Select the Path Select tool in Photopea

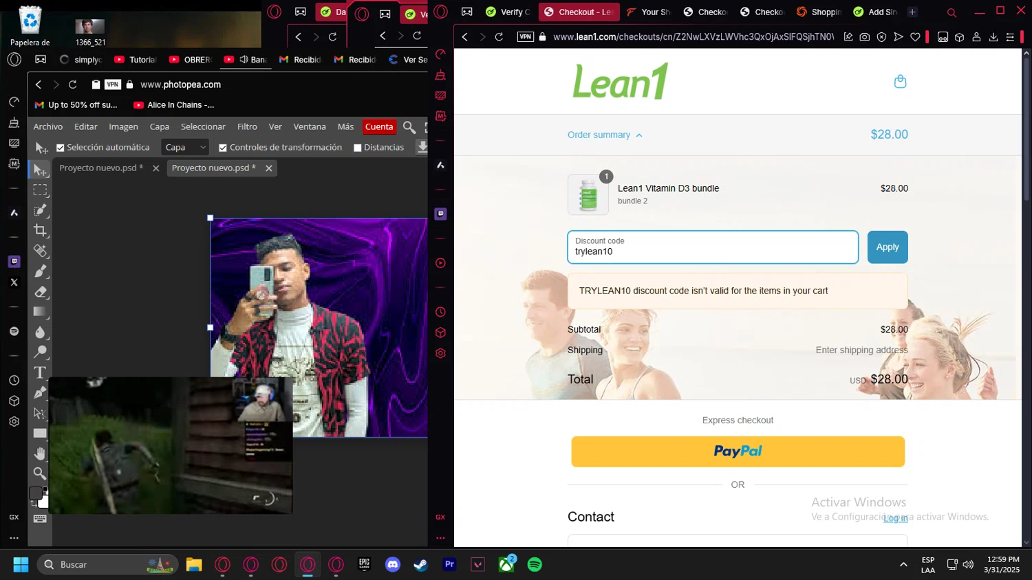point(41,413)
